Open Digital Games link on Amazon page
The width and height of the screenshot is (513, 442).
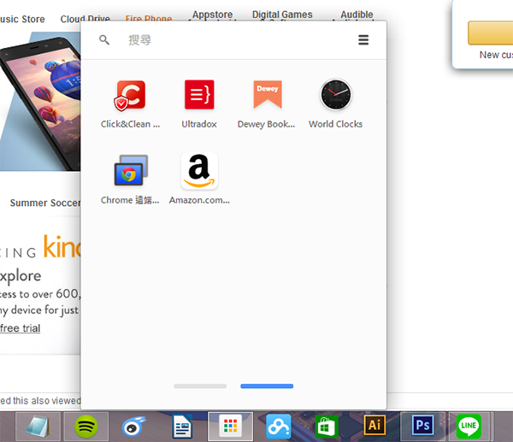click(282, 15)
